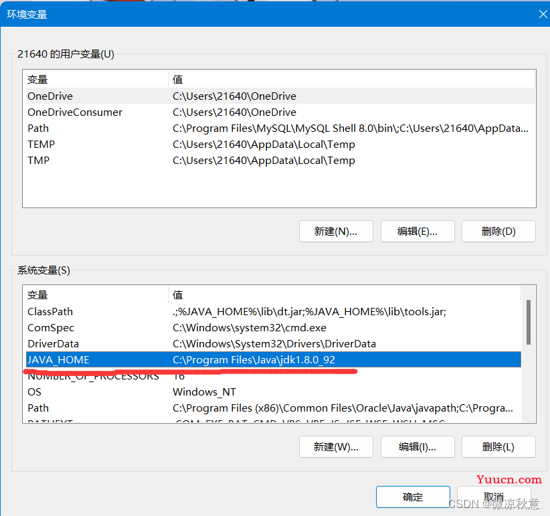Click the 编辑(I)... button for system variables

click(418, 446)
